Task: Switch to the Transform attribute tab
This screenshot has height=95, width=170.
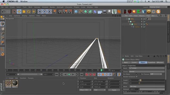Action: pyautogui.click(x=151, y=63)
